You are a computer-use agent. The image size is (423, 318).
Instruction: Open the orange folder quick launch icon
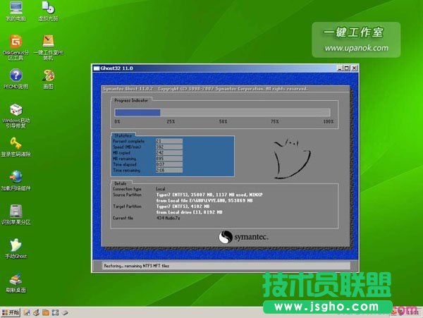click(46, 312)
